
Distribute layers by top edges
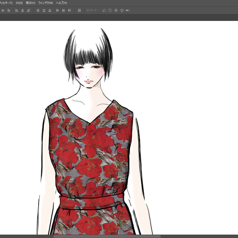(38, 10)
